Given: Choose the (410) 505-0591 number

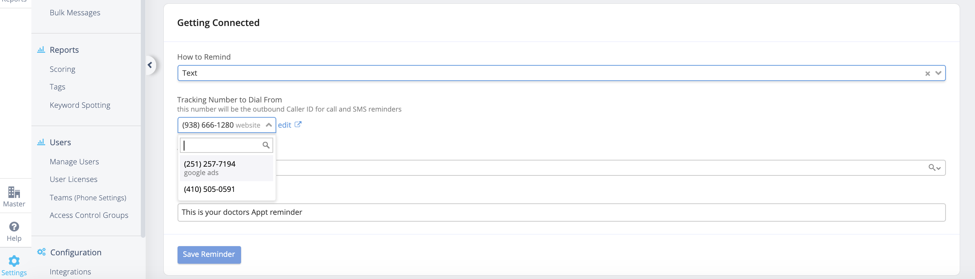Looking at the screenshot, I should 227,190.
